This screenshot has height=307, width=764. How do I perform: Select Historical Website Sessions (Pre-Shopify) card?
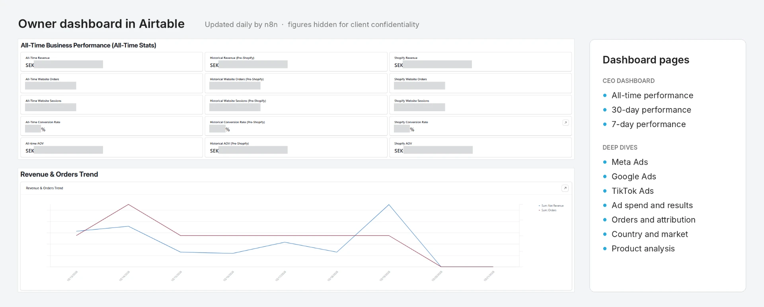tap(296, 105)
